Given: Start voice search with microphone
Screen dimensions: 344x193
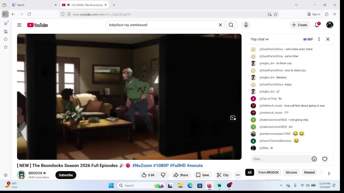Looking at the screenshot, I should point(246,25).
